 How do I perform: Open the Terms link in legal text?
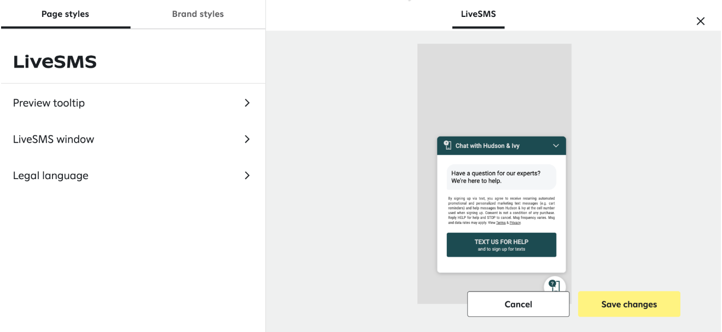coord(500,223)
